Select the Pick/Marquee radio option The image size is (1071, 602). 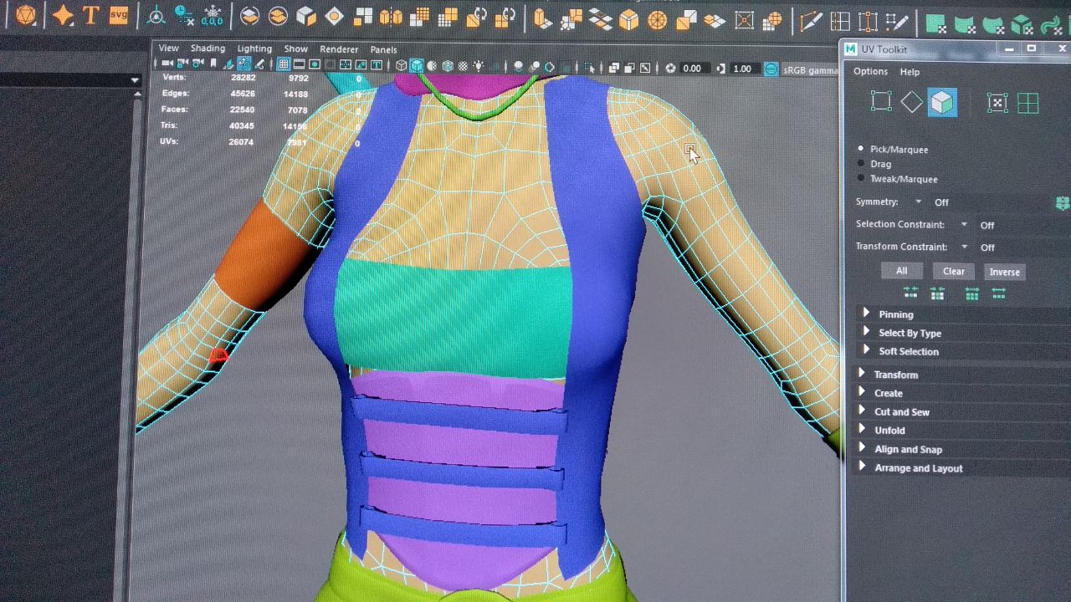[x=893, y=149]
